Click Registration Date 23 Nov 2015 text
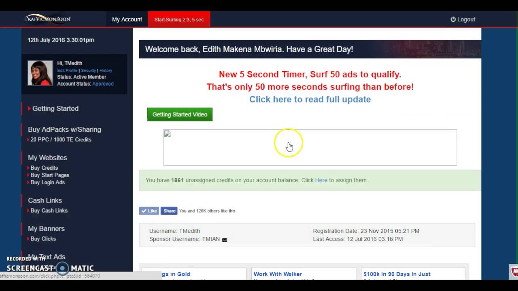 point(366,231)
